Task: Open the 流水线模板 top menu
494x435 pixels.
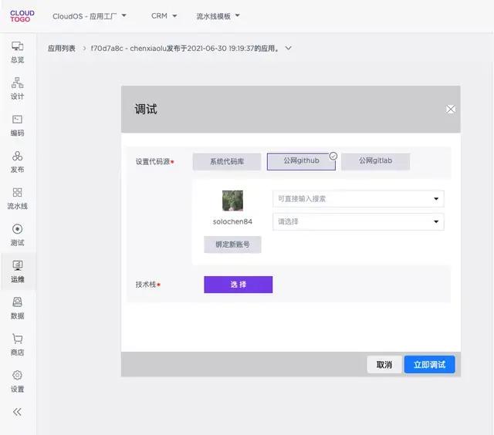Action: click(x=218, y=15)
